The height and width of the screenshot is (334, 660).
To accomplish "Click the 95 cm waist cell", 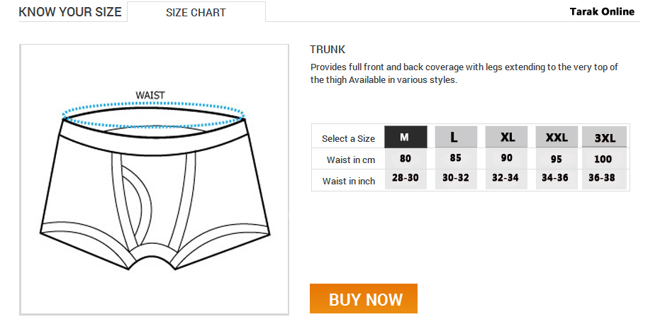I will [x=556, y=159].
